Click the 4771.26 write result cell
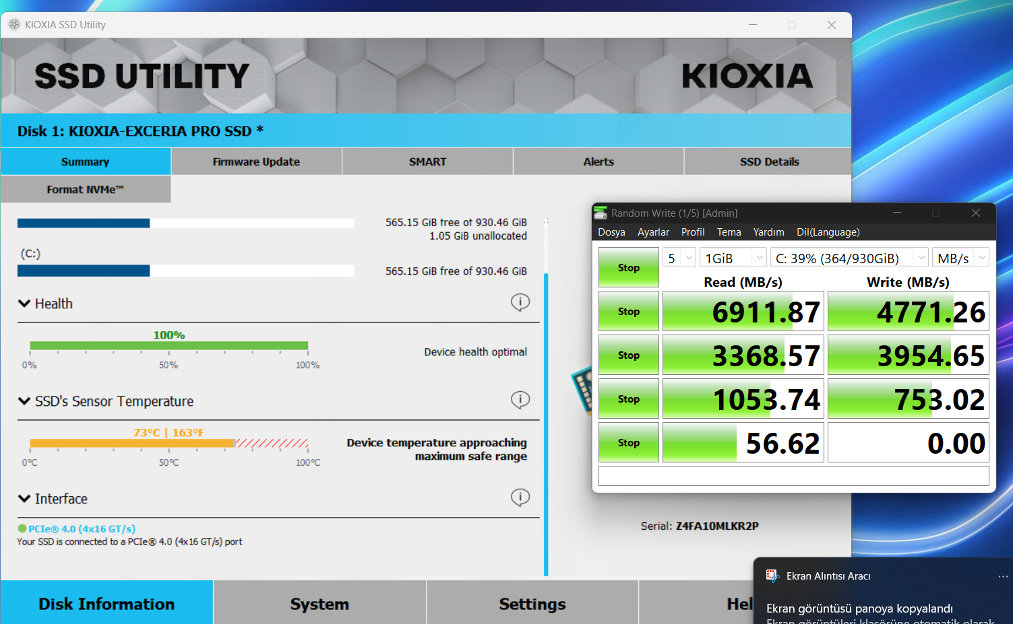1013x624 pixels. point(909,311)
